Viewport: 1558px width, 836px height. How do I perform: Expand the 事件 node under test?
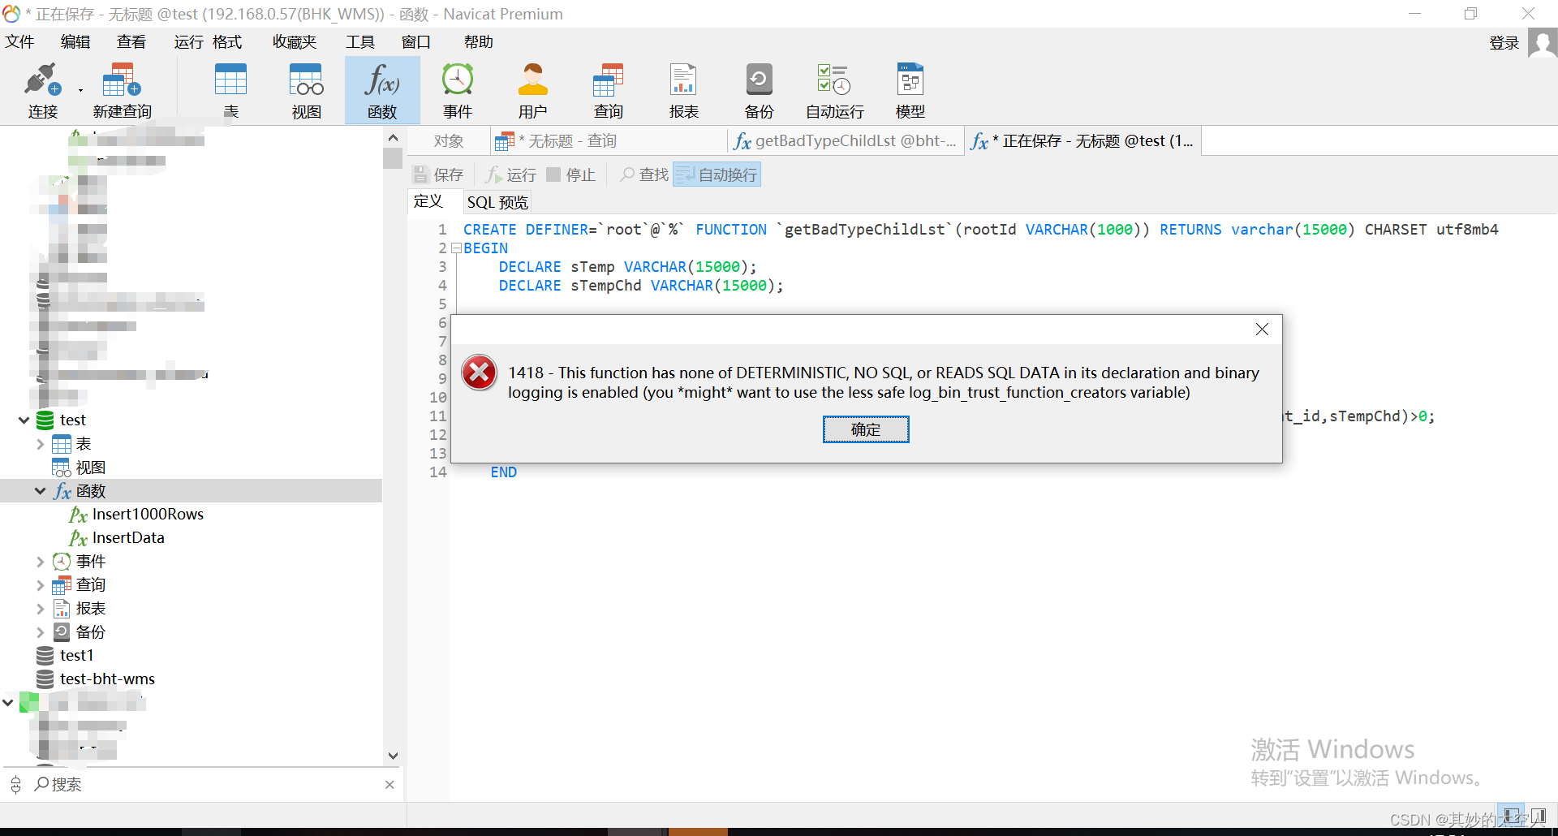[40, 561]
